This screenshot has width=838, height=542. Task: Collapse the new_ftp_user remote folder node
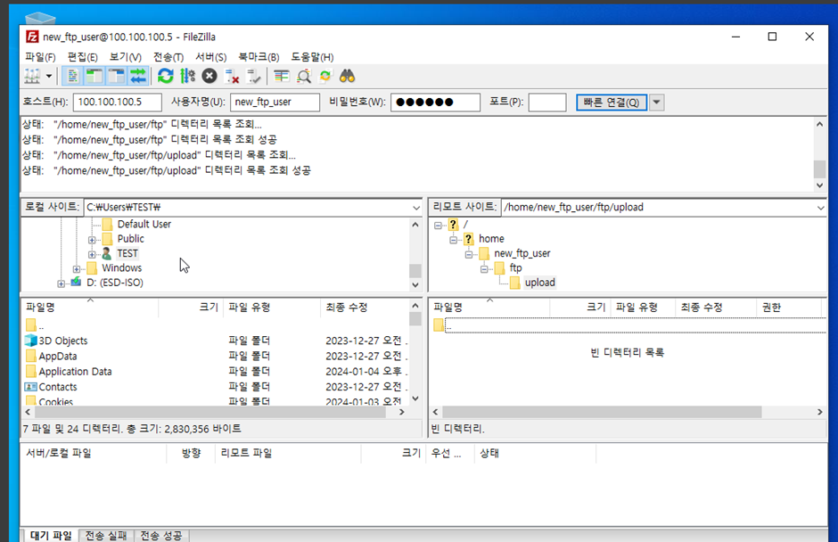[469, 254]
